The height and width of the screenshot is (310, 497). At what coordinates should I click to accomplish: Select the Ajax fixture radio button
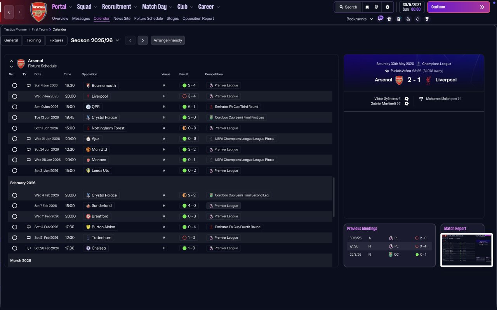pyautogui.click(x=14, y=139)
